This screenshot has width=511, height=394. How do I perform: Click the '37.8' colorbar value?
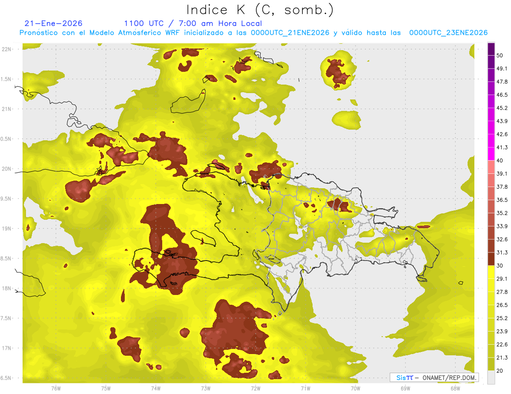[502, 187]
